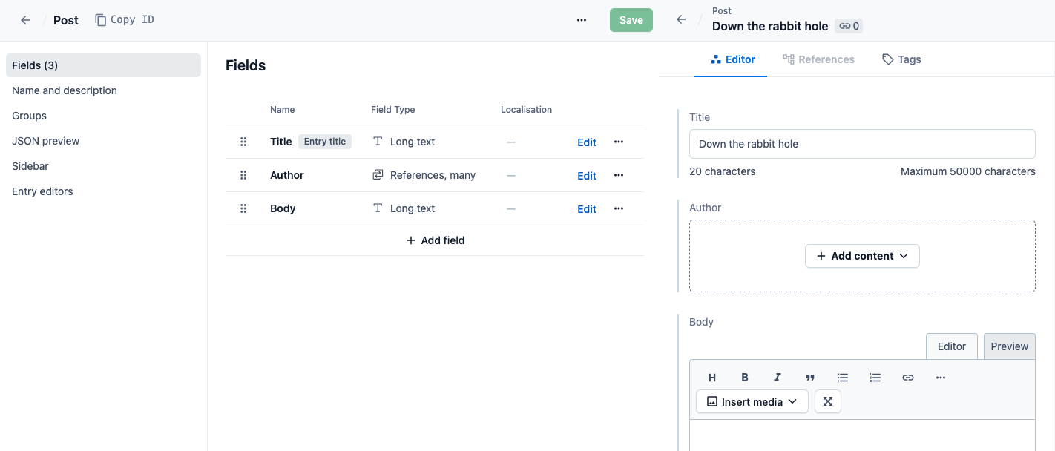
Task: Click Edit link for Body field
Action: [x=587, y=209]
